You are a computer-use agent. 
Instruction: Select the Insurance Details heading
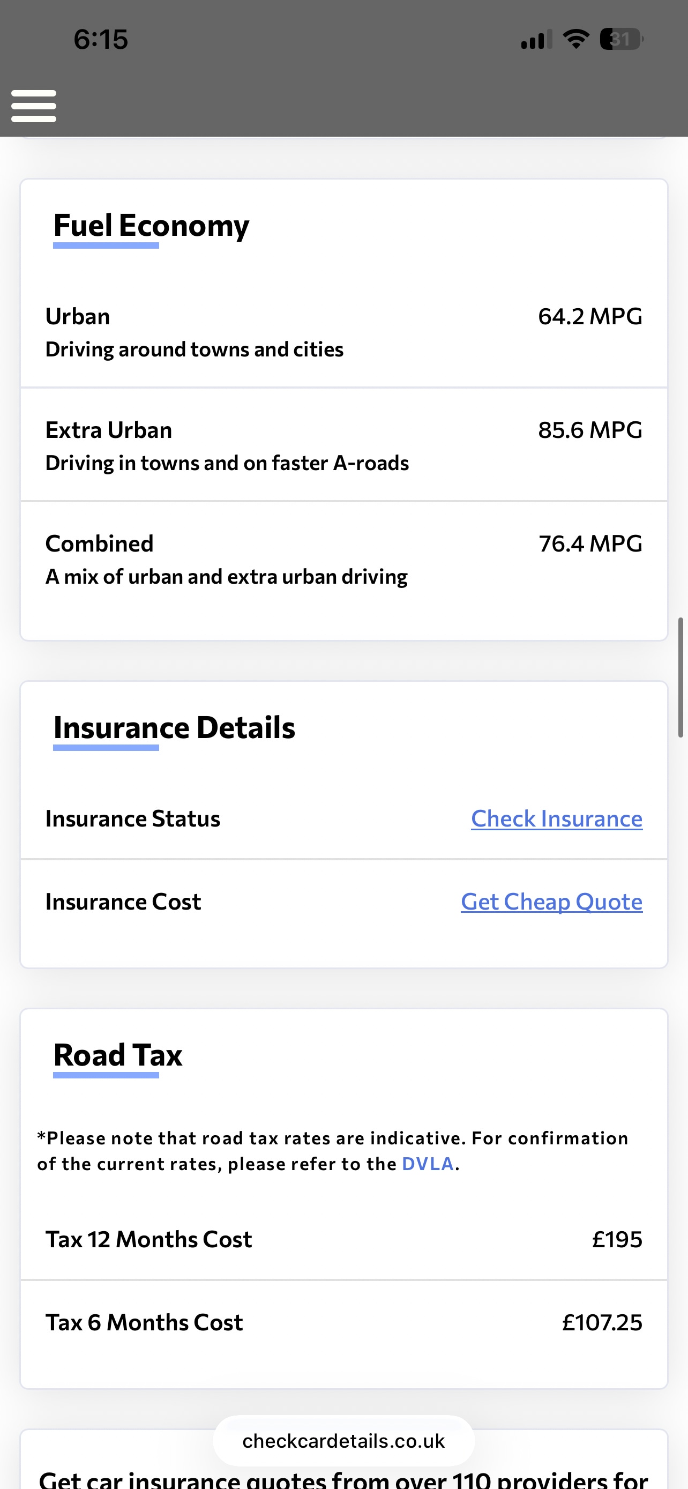pos(174,727)
